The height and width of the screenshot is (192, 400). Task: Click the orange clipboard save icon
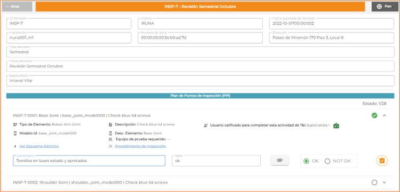pos(382,161)
